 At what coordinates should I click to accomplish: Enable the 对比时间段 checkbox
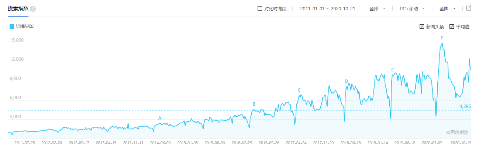coord(260,8)
